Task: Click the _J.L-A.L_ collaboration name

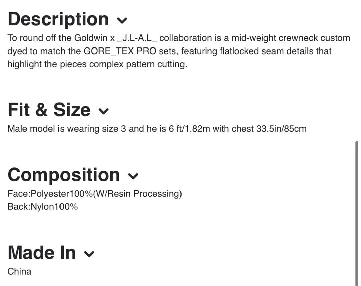Action: (x=137, y=38)
